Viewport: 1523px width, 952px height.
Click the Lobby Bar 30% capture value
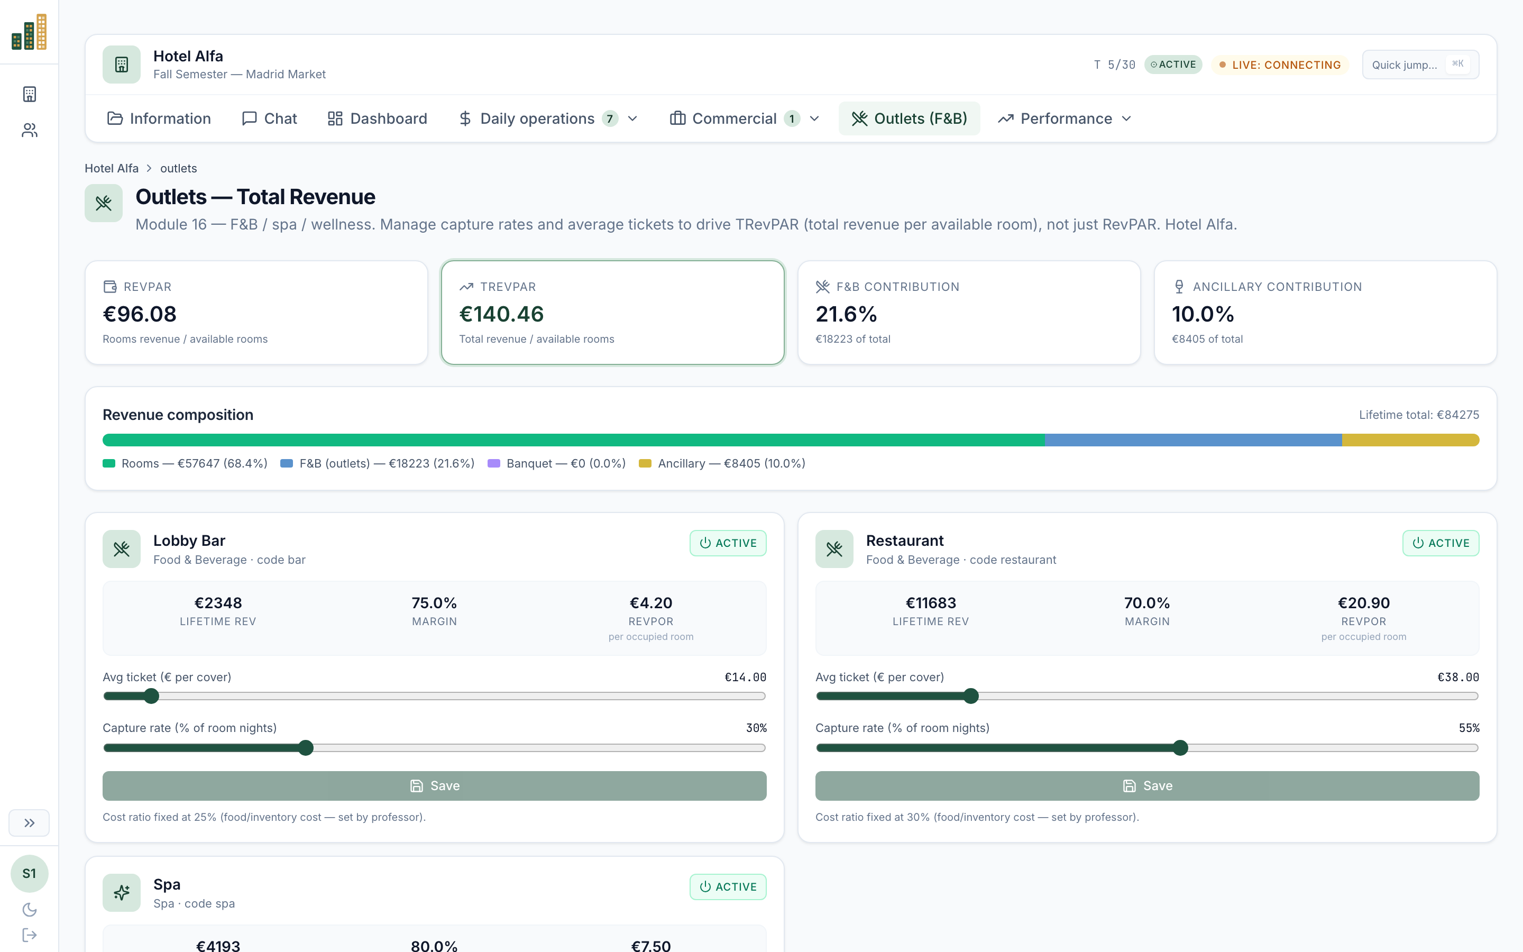coord(756,728)
